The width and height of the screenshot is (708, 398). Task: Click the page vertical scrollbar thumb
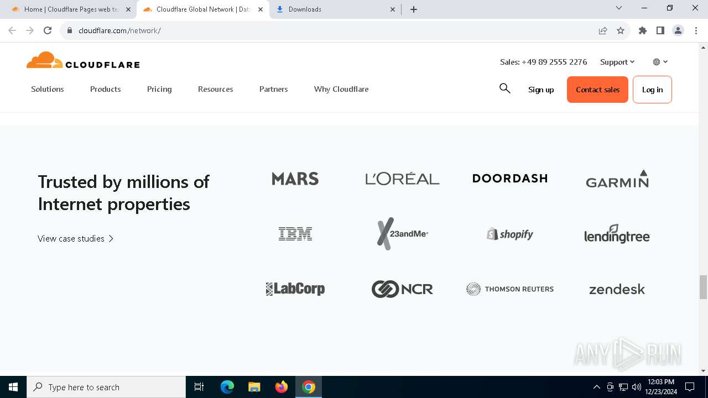point(703,287)
